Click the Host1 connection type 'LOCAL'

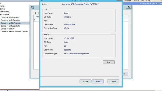(67, 28)
